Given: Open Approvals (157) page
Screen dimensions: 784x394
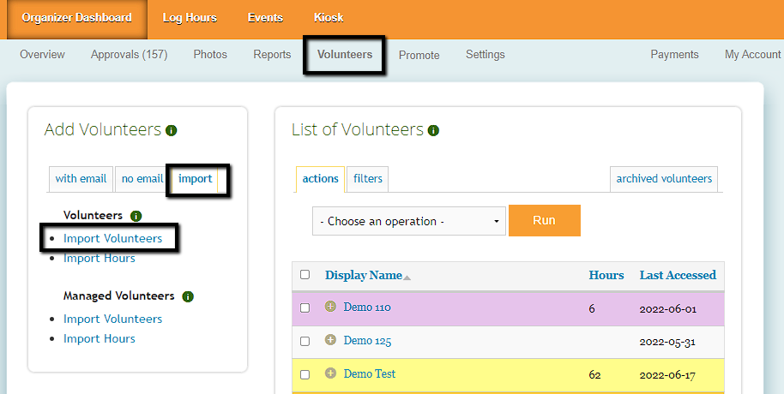Looking at the screenshot, I should (x=129, y=55).
